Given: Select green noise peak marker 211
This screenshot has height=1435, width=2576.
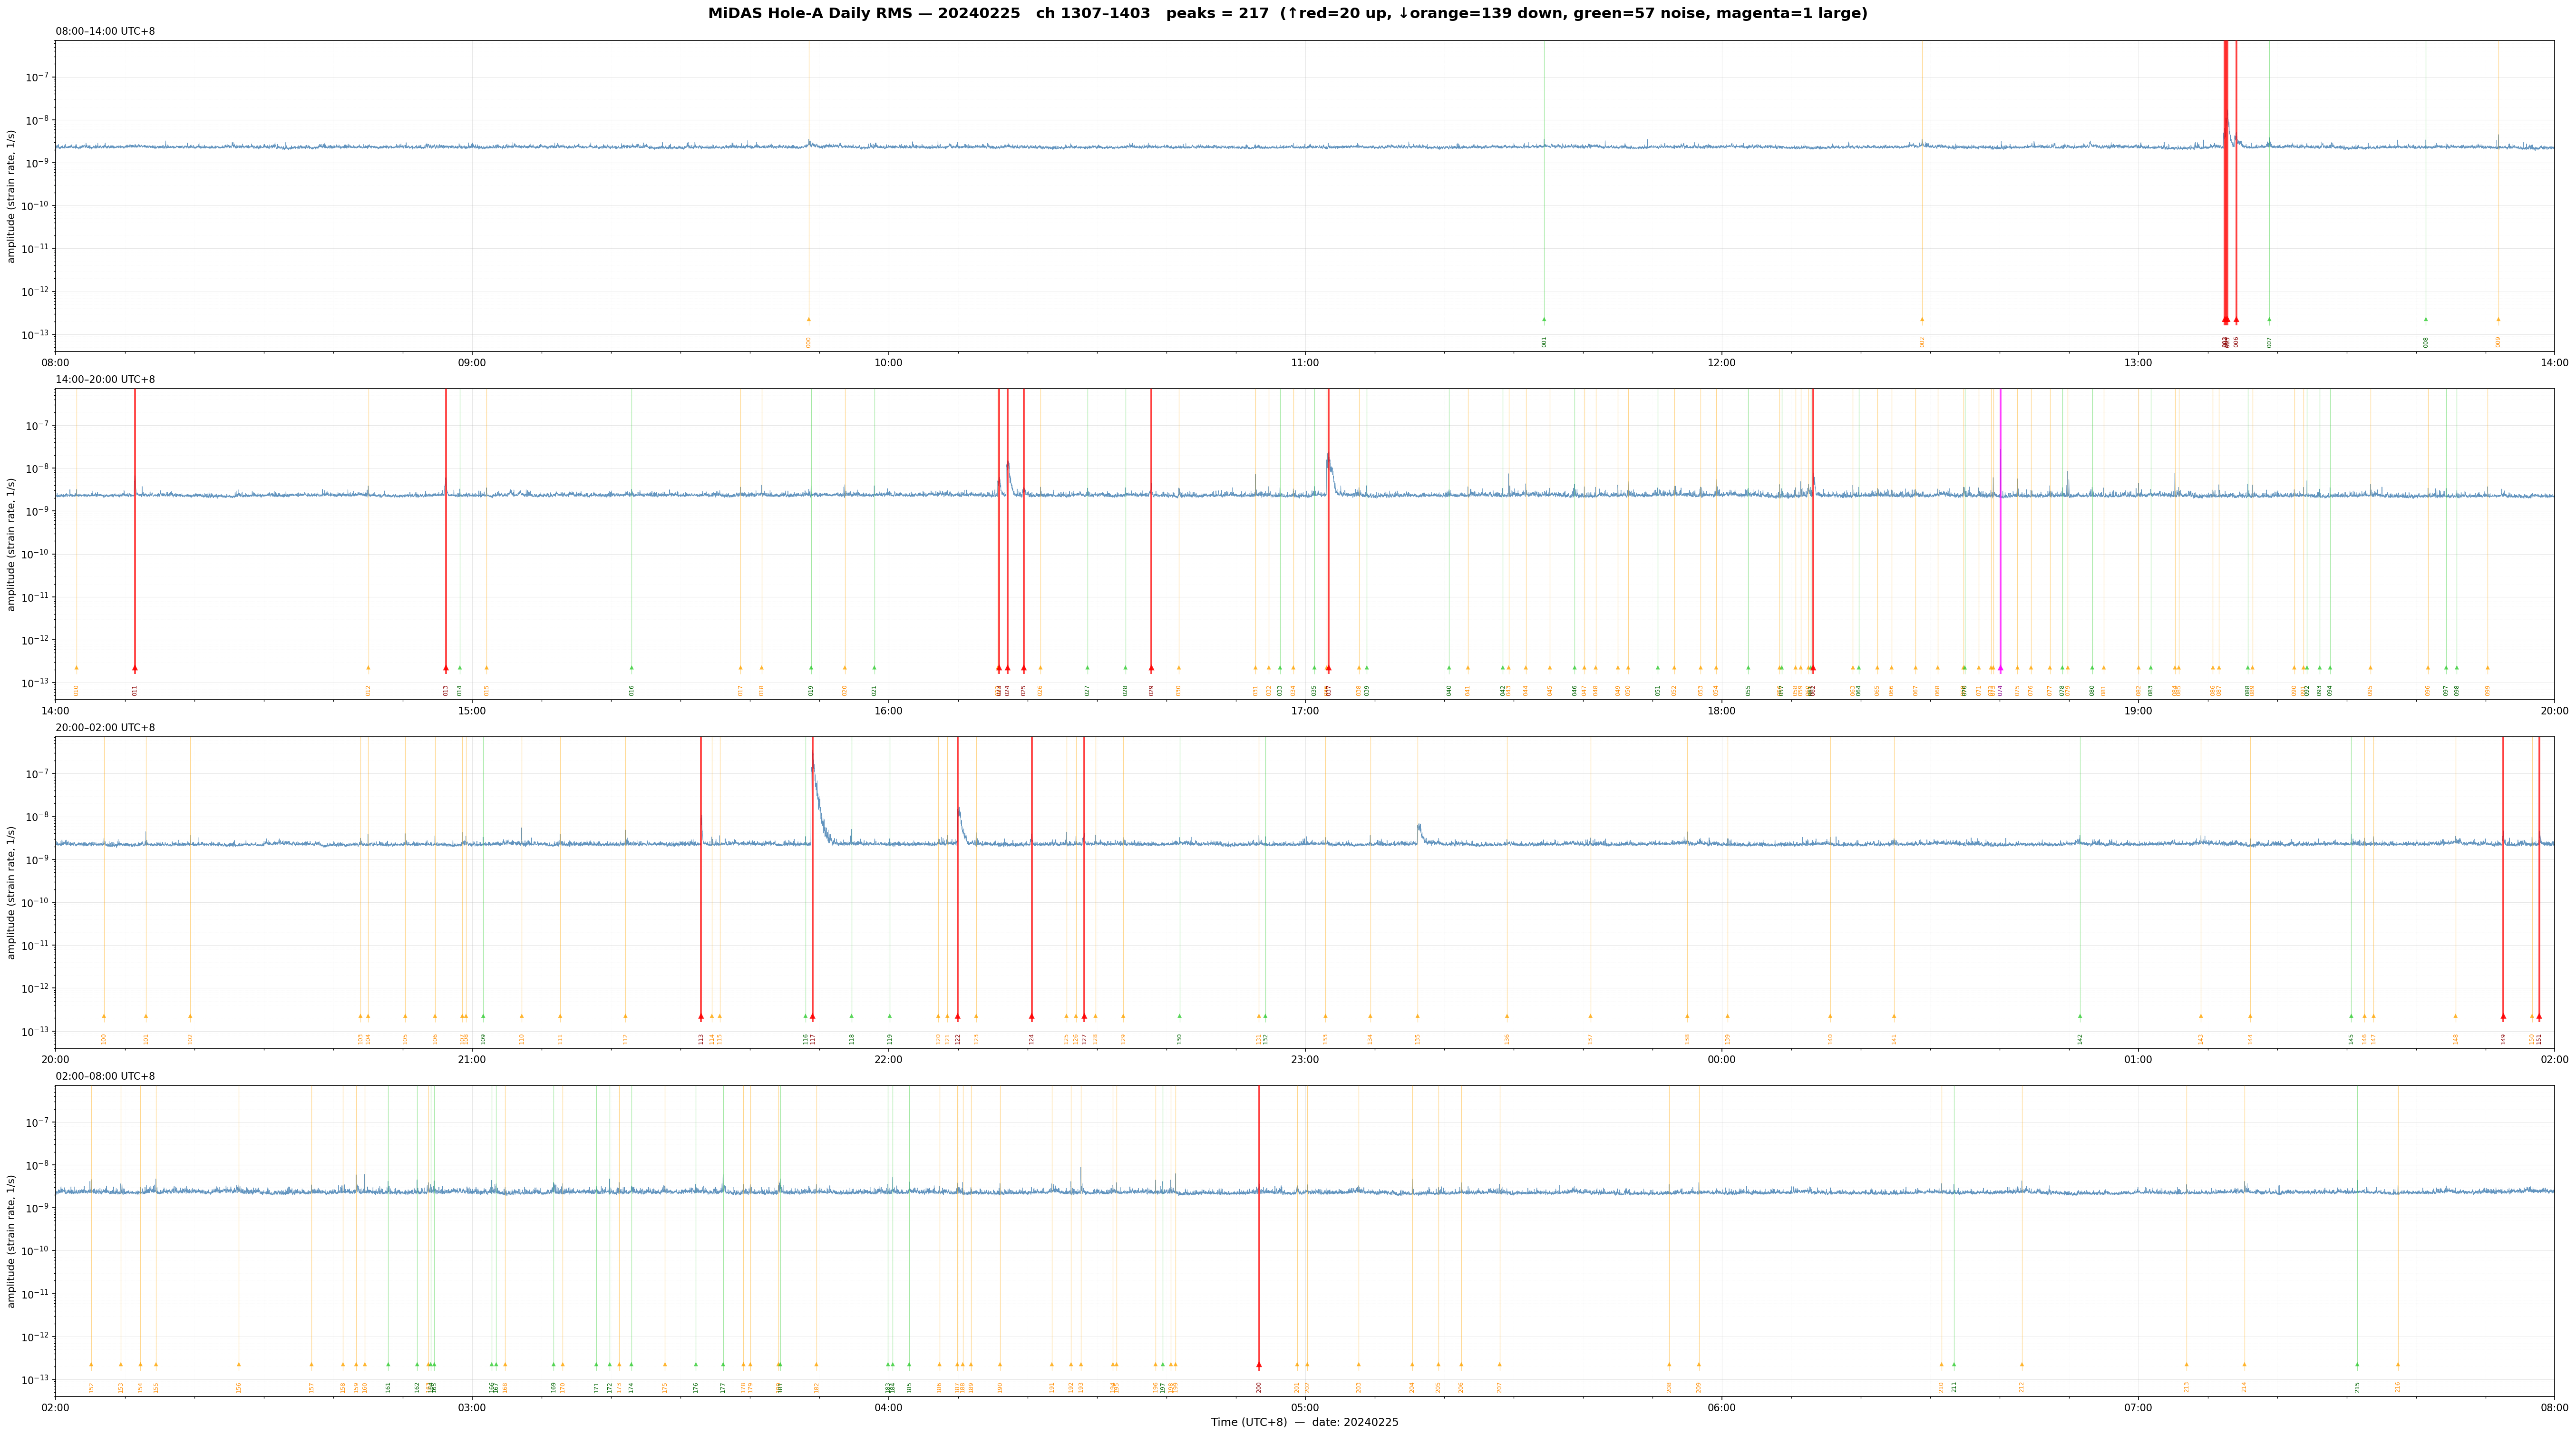Looking at the screenshot, I should (x=1954, y=1364).
